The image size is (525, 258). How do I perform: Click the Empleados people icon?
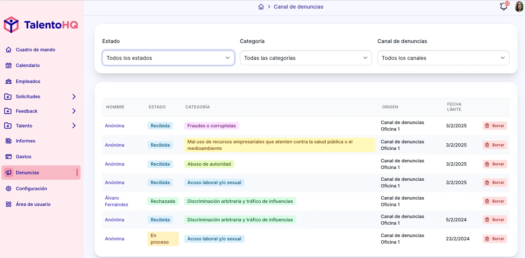coord(9,81)
